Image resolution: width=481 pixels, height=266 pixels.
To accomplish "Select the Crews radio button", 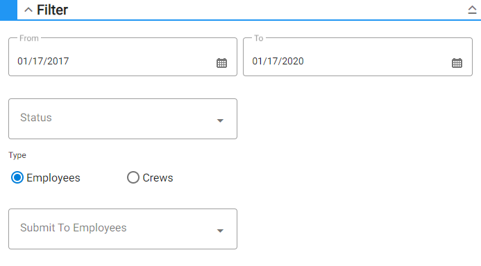I will click(x=133, y=177).
